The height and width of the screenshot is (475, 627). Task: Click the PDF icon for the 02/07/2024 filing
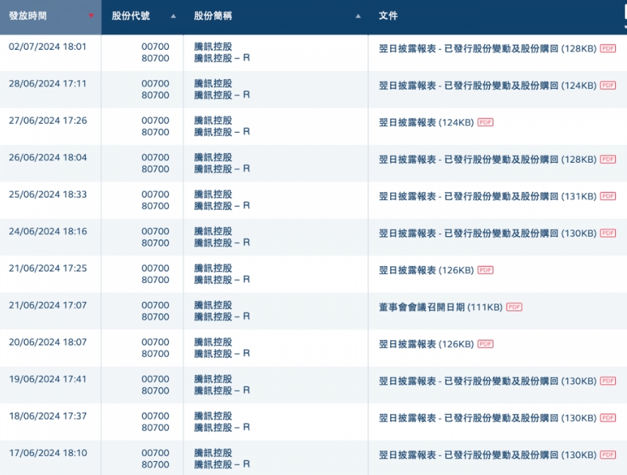[x=608, y=48]
